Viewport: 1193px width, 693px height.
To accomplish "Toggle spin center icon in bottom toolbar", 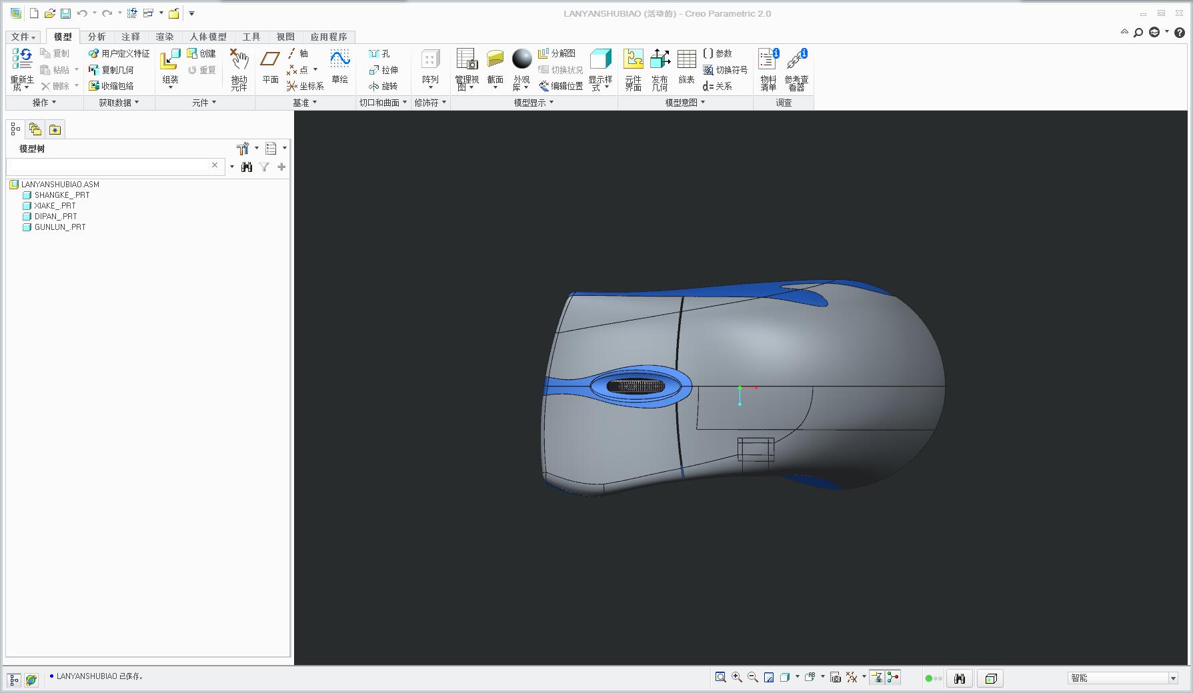I will 893,677.
